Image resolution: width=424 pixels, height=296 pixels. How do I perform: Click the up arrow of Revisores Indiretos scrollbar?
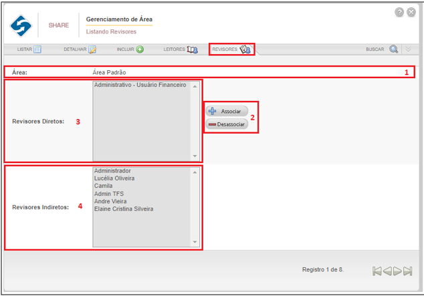point(195,172)
